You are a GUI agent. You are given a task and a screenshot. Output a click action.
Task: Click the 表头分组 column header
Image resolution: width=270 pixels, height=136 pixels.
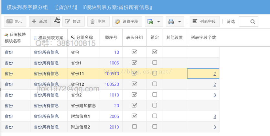click(x=135, y=38)
